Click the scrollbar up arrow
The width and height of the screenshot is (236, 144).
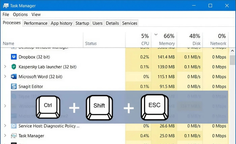pyautogui.click(x=232, y=51)
